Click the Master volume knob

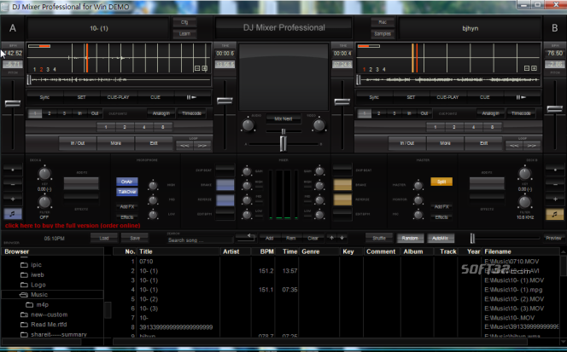[418, 186]
